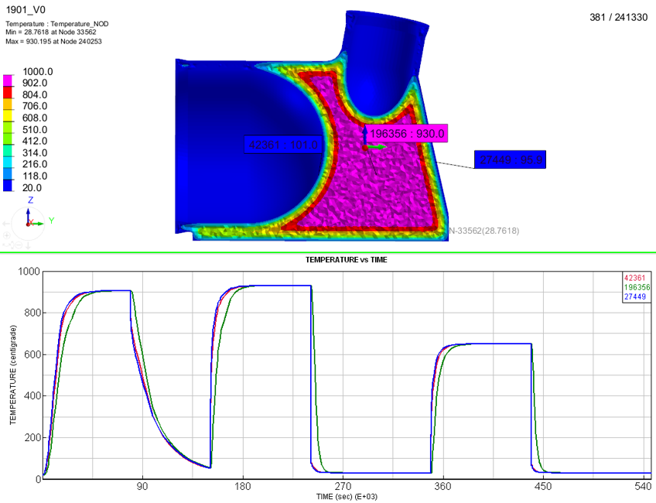The image size is (656, 503).
Task: Select the 27449 : 55.9 node callout
Action: pos(510,160)
